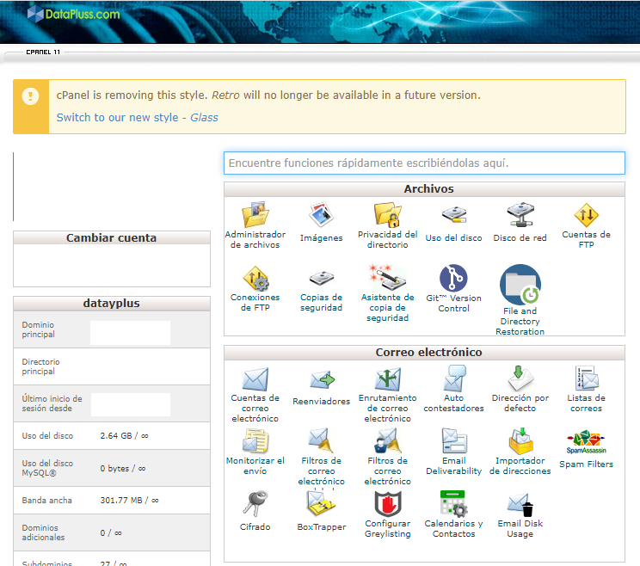
Task: Collapse the Cambiar cuenta panel header
Action: click(112, 238)
